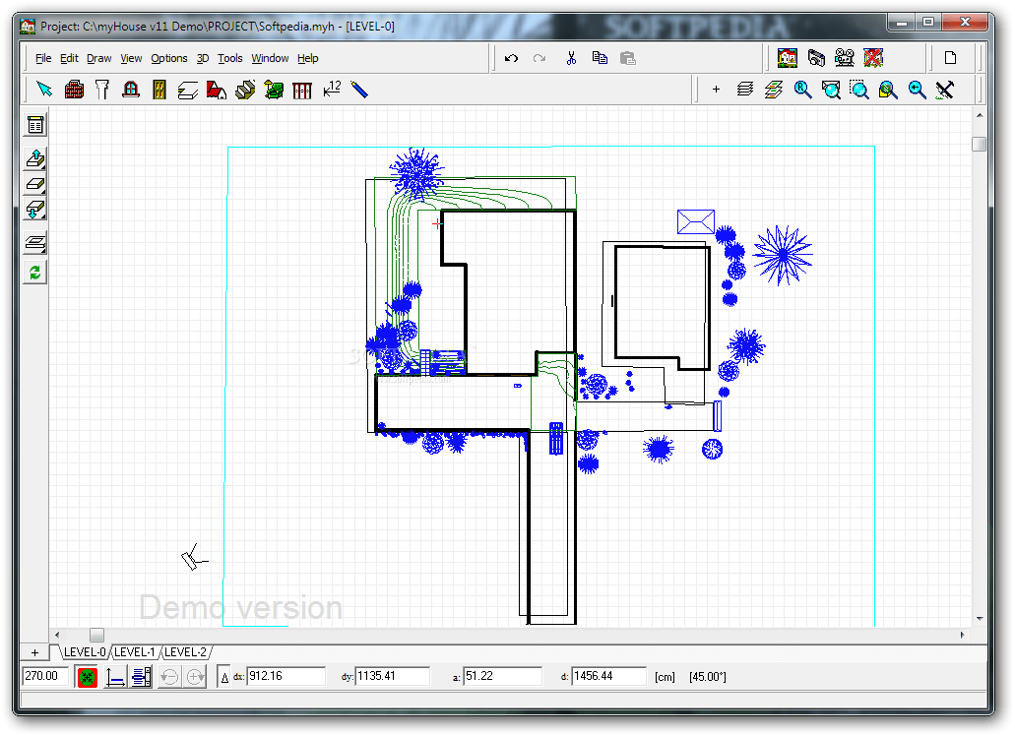Click the blue pencil drawing tool

[359, 90]
